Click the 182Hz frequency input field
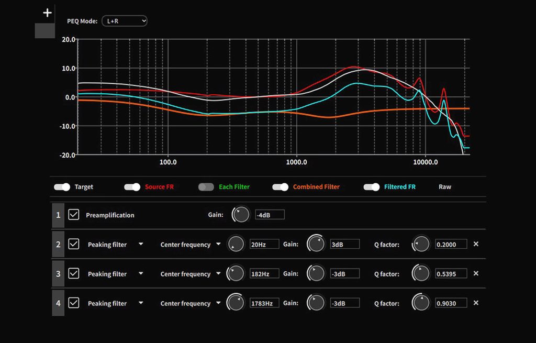 tap(264, 274)
